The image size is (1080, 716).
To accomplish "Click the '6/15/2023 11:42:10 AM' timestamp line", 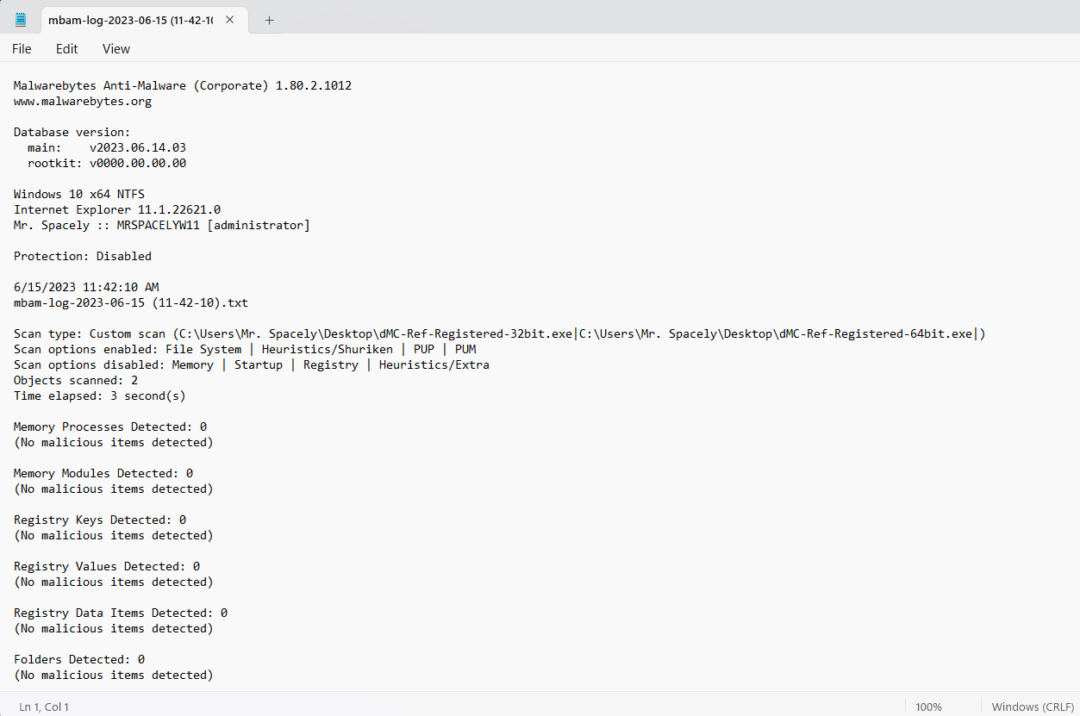I will click(86, 288).
